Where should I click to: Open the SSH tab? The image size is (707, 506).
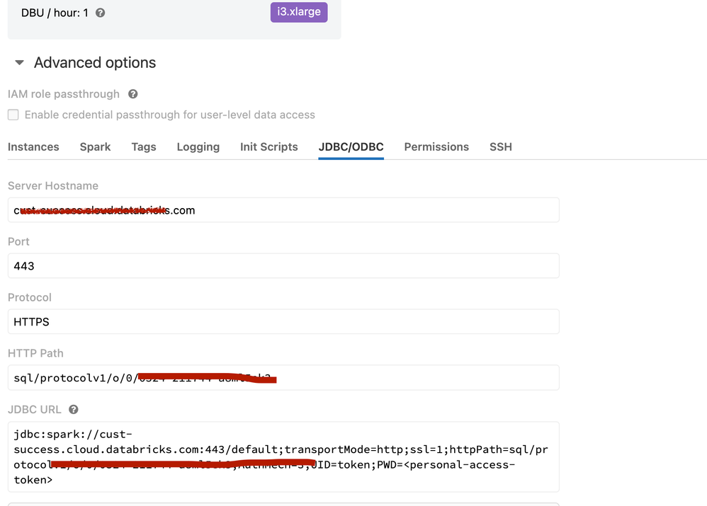500,147
